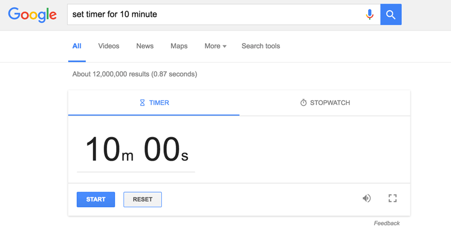Open the News results tab
The width and height of the screenshot is (451, 232).
pos(145,46)
